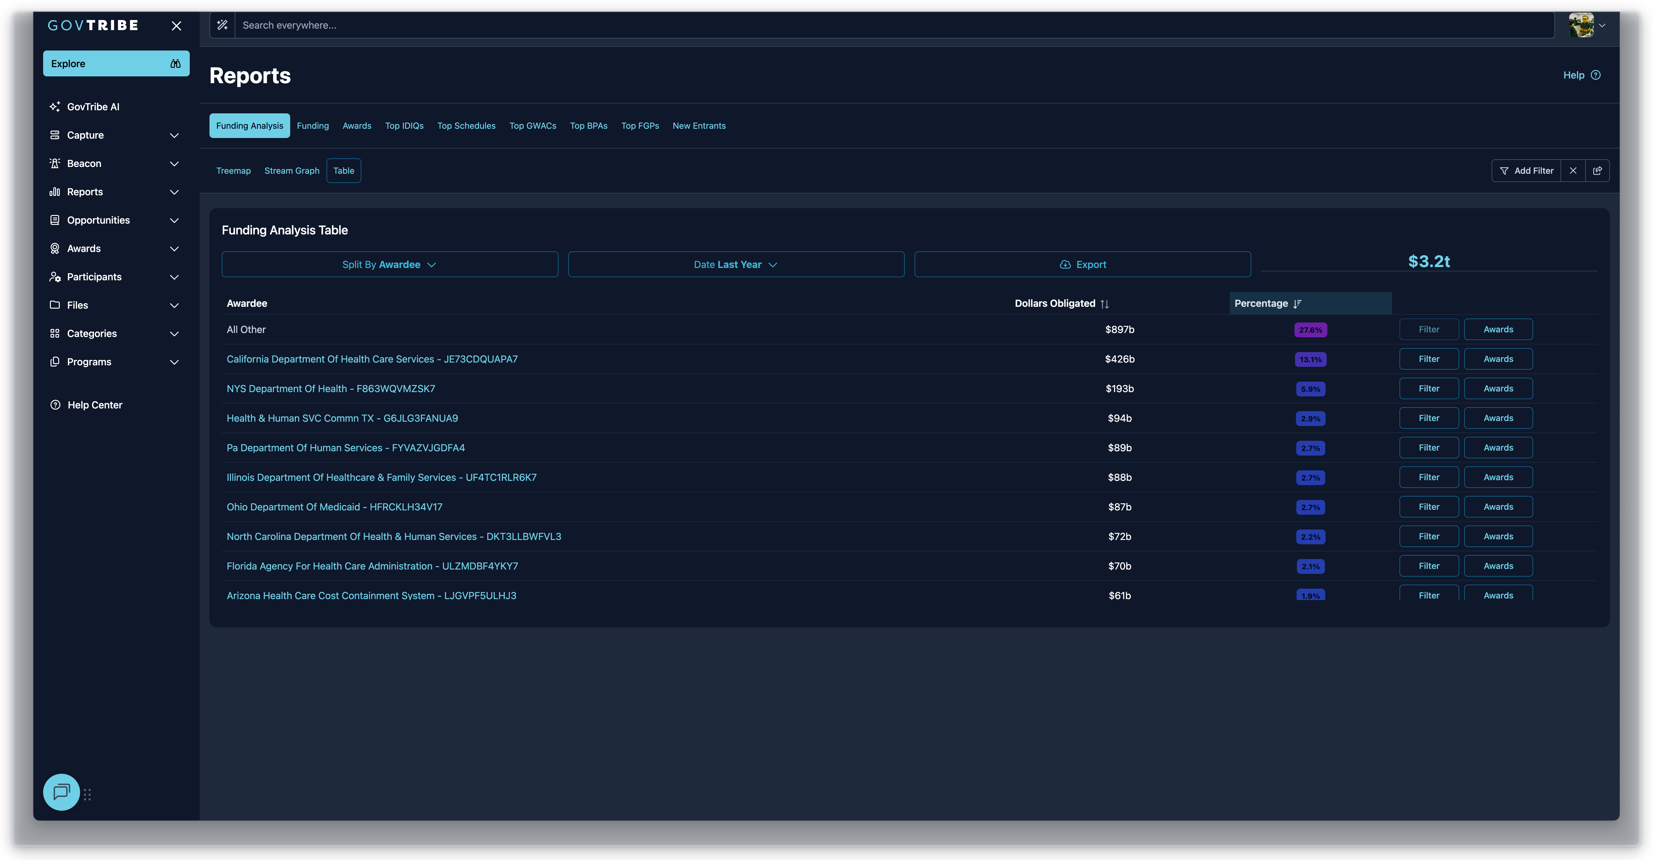
Task: Click the All Other row label
Action: pyautogui.click(x=246, y=329)
